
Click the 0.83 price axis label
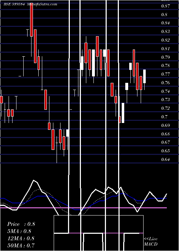coord(165,32)
